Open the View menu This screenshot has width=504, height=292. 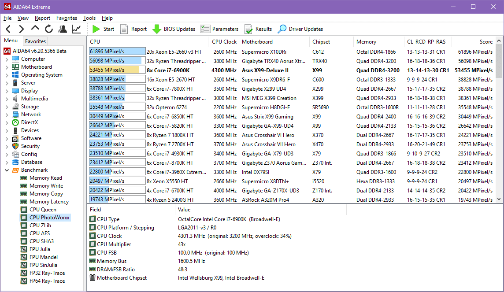pyautogui.click(x=23, y=18)
